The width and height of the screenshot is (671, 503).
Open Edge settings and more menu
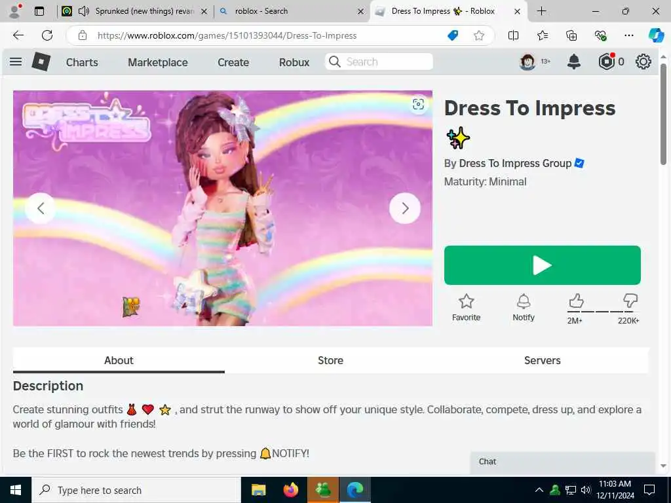point(628,35)
